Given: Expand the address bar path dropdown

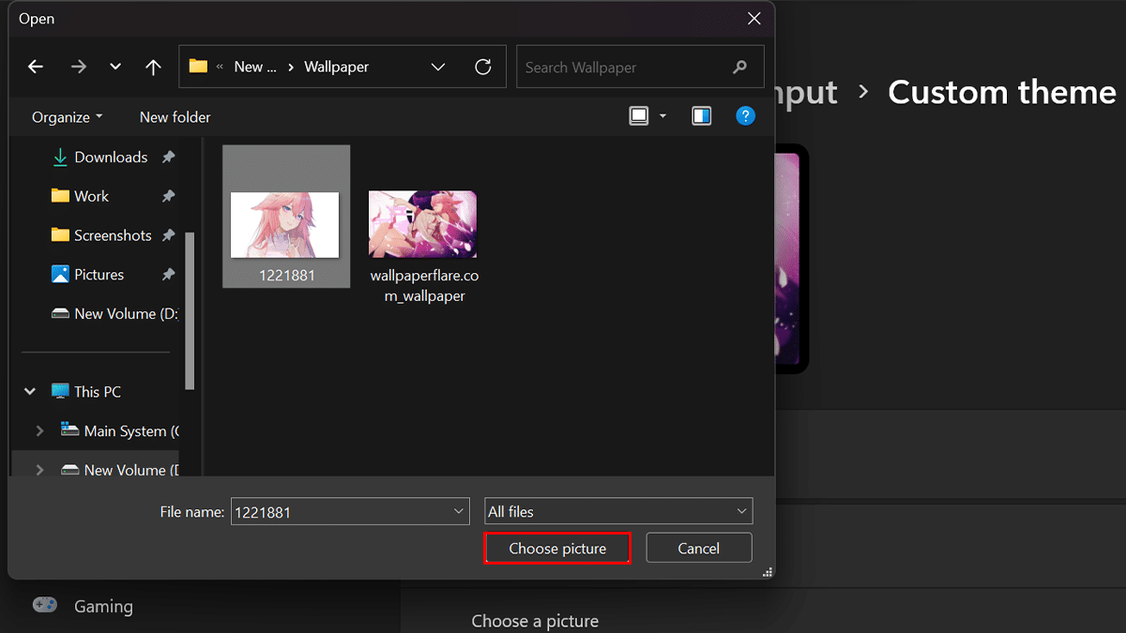Looking at the screenshot, I should (438, 67).
